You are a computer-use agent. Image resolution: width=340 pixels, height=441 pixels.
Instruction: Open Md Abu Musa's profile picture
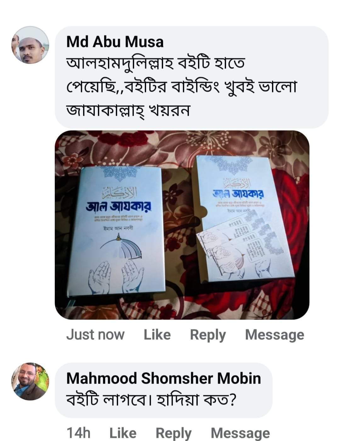pyautogui.click(x=30, y=45)
